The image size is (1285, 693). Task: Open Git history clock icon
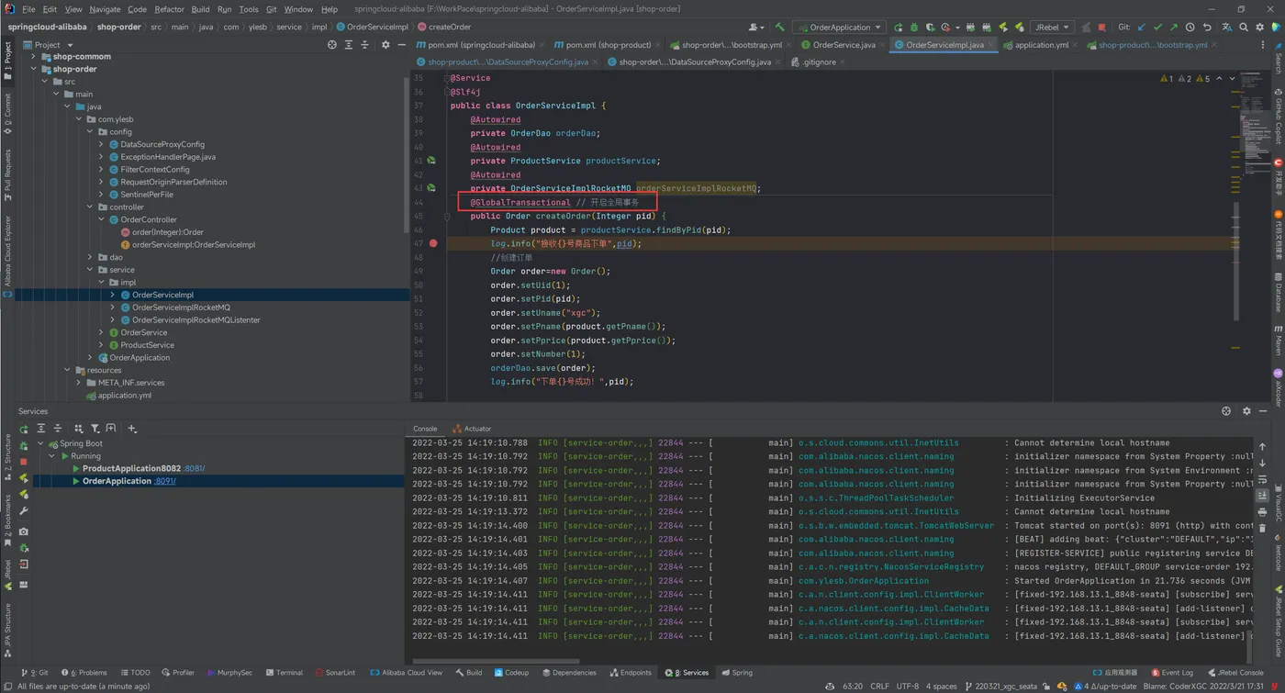1190,28
